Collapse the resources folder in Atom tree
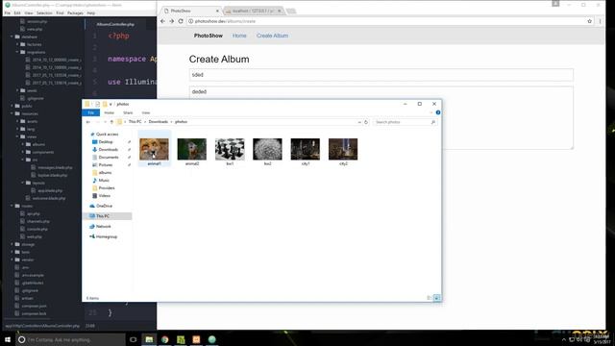 [12, 113]
